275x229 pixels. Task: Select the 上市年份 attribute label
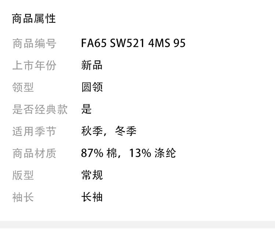pyautogui.click(x=34, y=66)
